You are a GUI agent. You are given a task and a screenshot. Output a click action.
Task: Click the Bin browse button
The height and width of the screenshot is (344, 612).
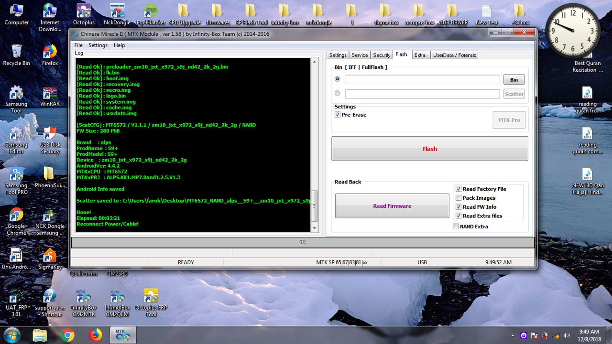point(514,80)
